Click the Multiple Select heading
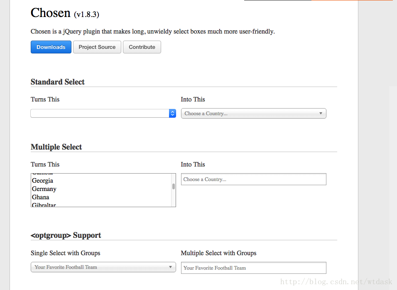The height and width of the screenshot is (290, 397). click(x=56, y=147)
